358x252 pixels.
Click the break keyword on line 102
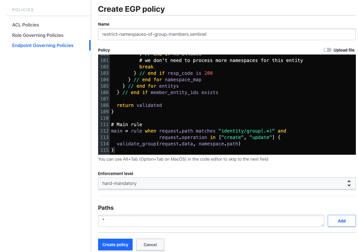[x=146, y=67]
